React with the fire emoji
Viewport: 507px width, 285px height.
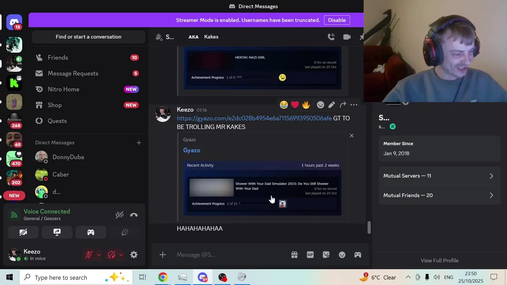click(x=306, y=105)
